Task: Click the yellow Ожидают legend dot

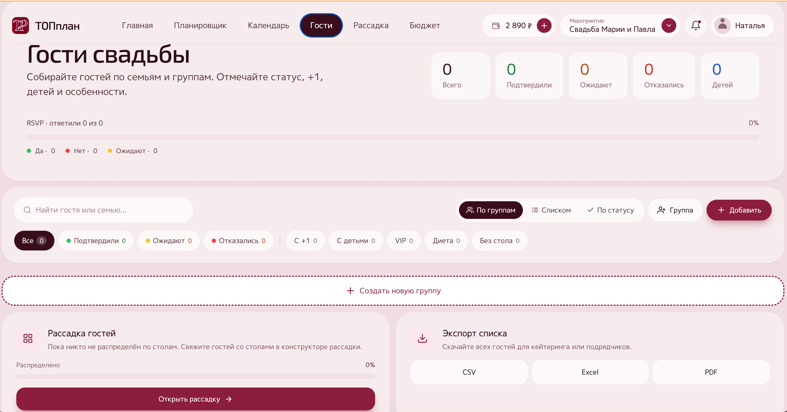Action: [110, 151]
